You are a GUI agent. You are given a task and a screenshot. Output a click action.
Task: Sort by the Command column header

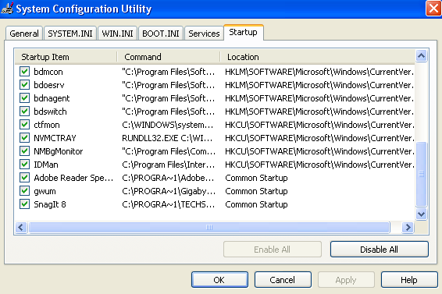pos(168,57)
